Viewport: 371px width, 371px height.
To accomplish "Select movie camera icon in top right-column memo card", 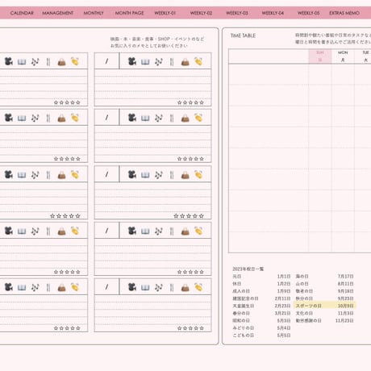I will 132,61.
